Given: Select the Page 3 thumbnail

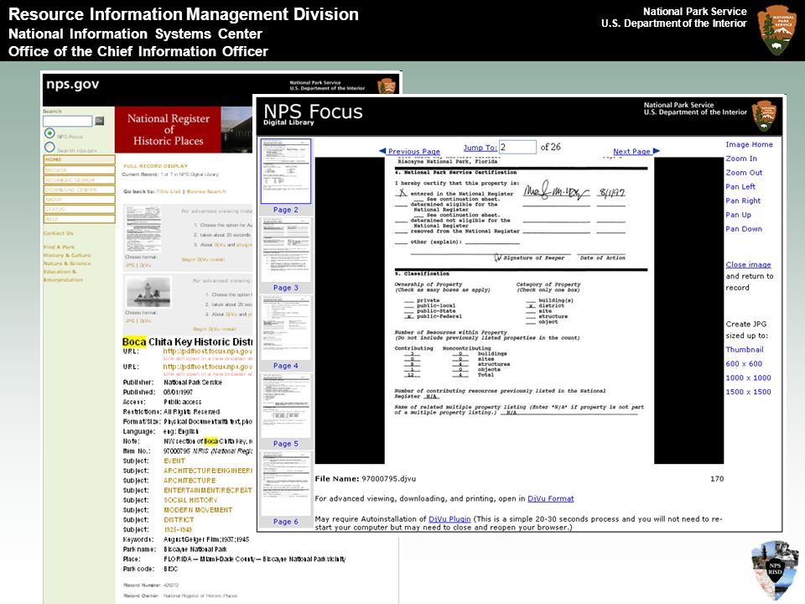Looking at the screenshot, I should point(286,250).
